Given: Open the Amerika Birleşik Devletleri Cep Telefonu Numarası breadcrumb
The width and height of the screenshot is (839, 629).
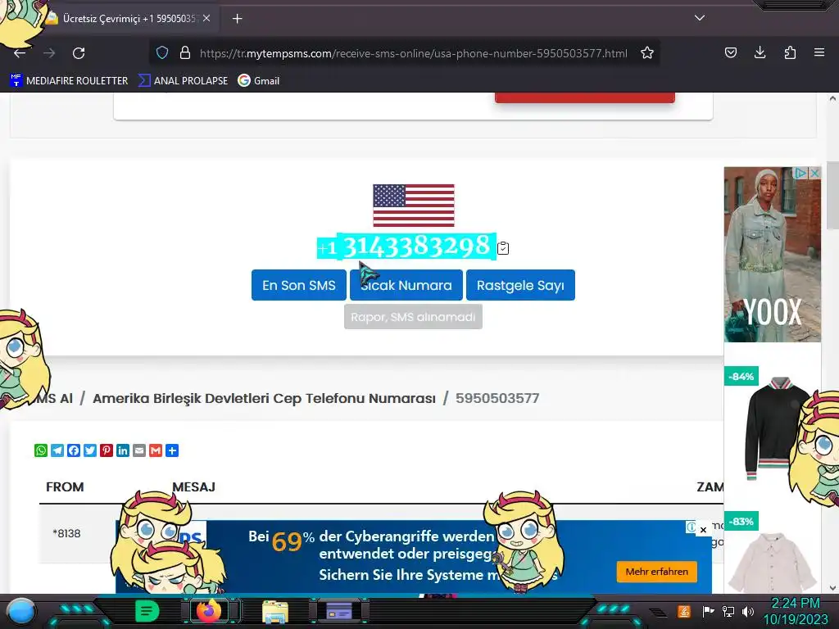Looking at the screenshot, I should point(264,399).
